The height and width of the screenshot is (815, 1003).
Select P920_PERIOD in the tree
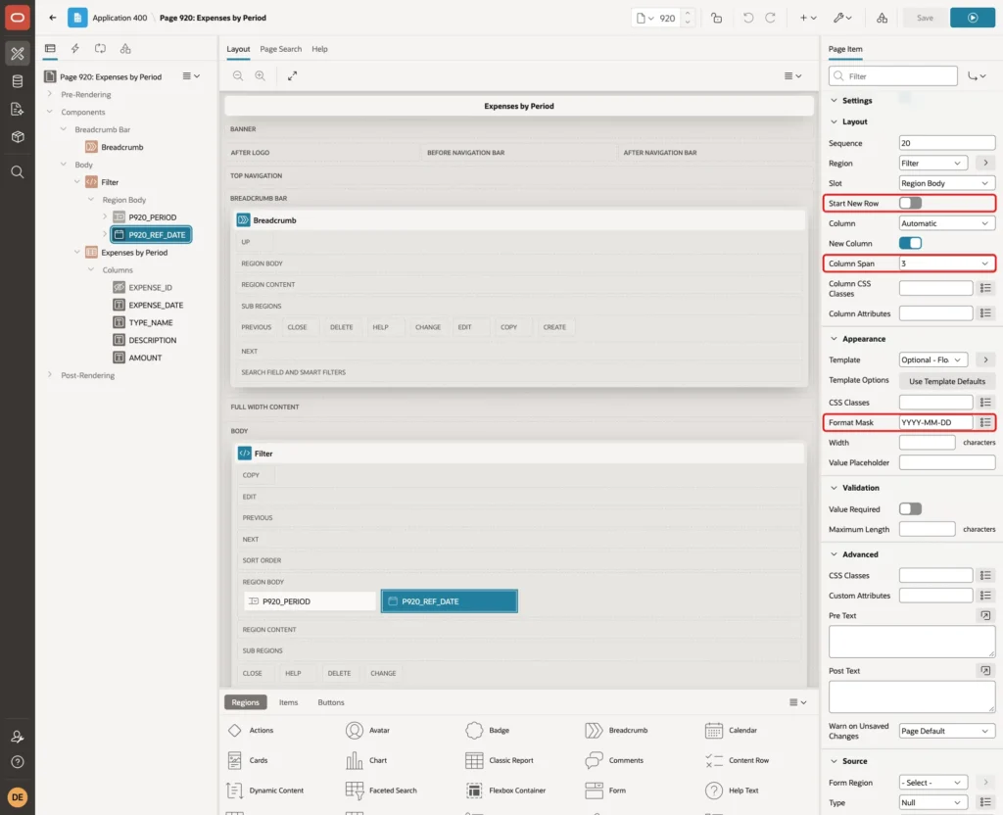click(152, 217)
